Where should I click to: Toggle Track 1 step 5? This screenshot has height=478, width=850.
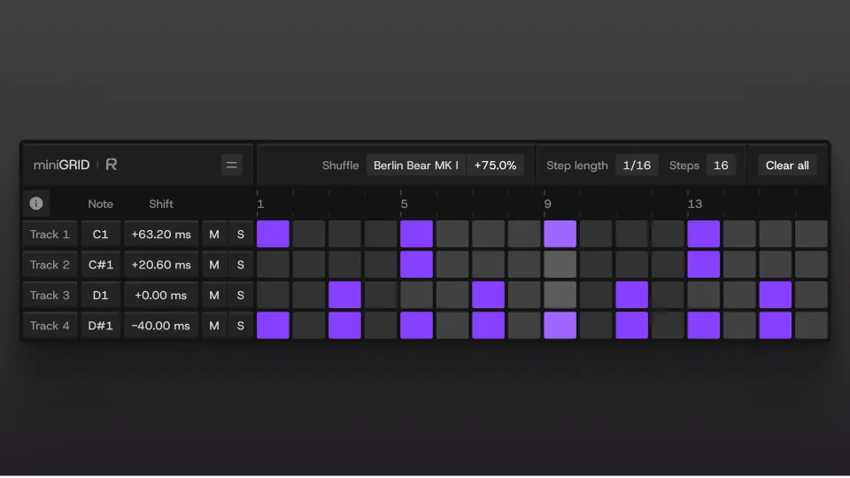pyautogui.click(x=416, y=234)
